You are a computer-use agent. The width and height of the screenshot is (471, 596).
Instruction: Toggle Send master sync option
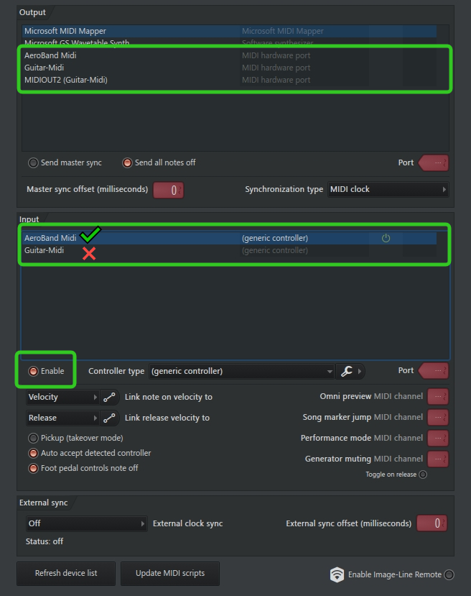(34, 162)
